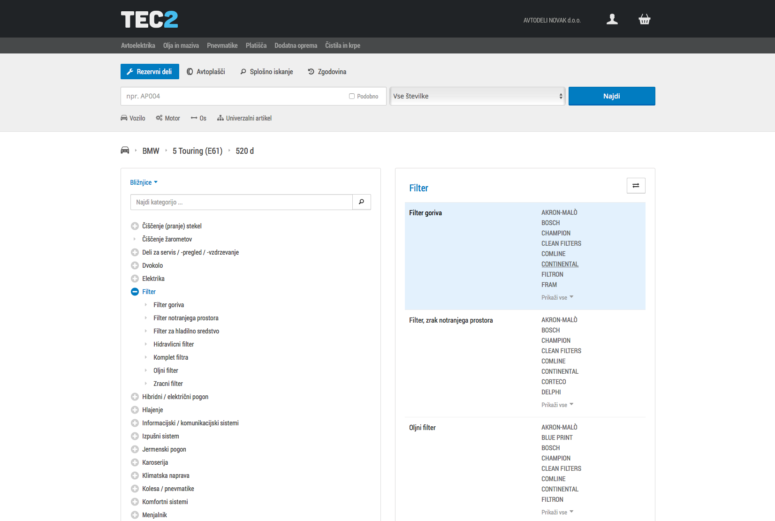Expand Kolesa / pnevmatike plus icon
The image size is (775, 521).
[135, 489]
